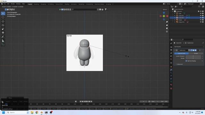Open the outliner filter dropdown
The width and height of the screenshot is (205, 115).
pyautogui.click(x=200, y=6)
